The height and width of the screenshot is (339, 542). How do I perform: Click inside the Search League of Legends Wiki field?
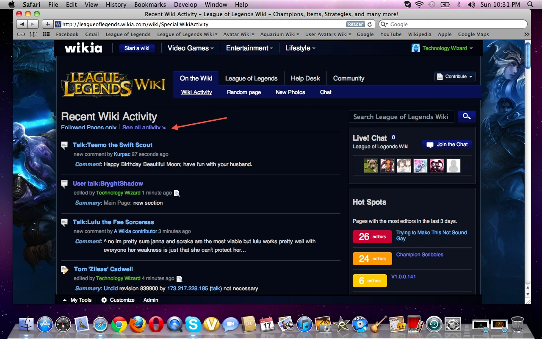tap(401, 117)
